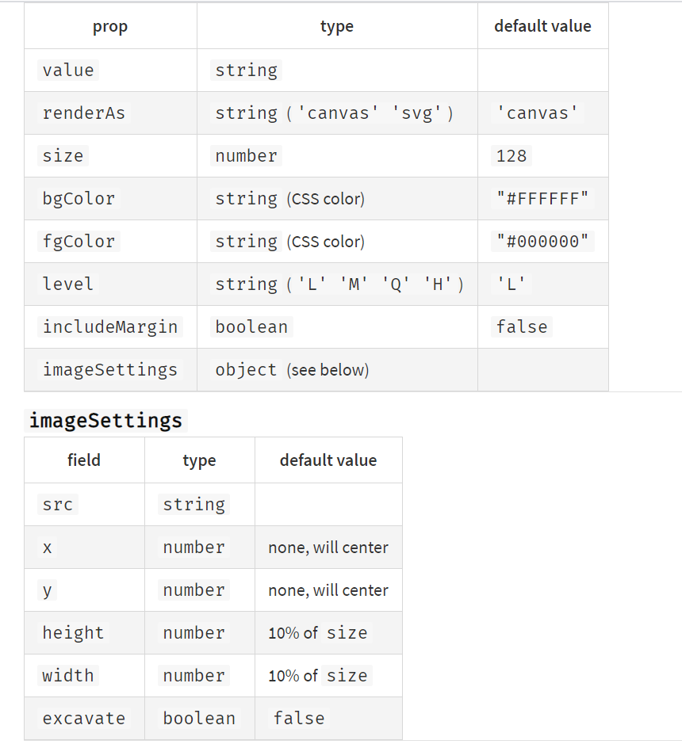This screenshot has height=748, width=682.
Task: Click the 'default value' header in the props table
Action: [x=542, y=26]
